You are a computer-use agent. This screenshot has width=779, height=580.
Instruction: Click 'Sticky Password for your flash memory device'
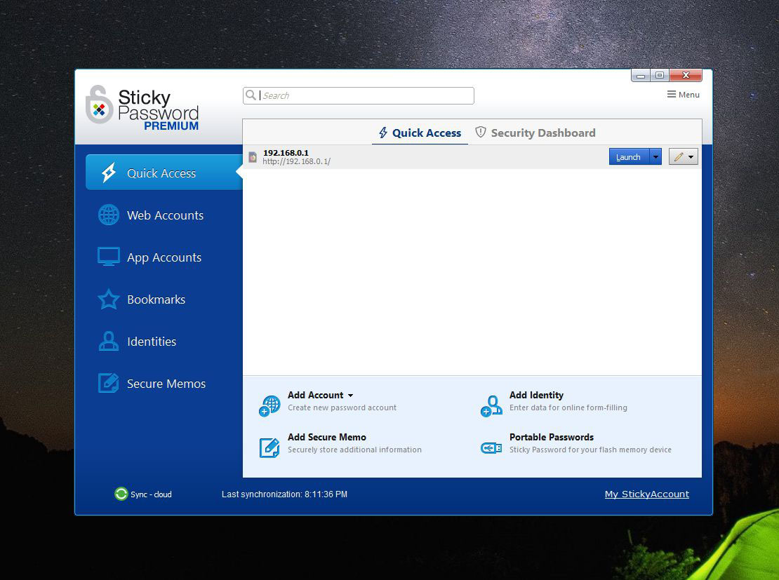coord(590,450)
